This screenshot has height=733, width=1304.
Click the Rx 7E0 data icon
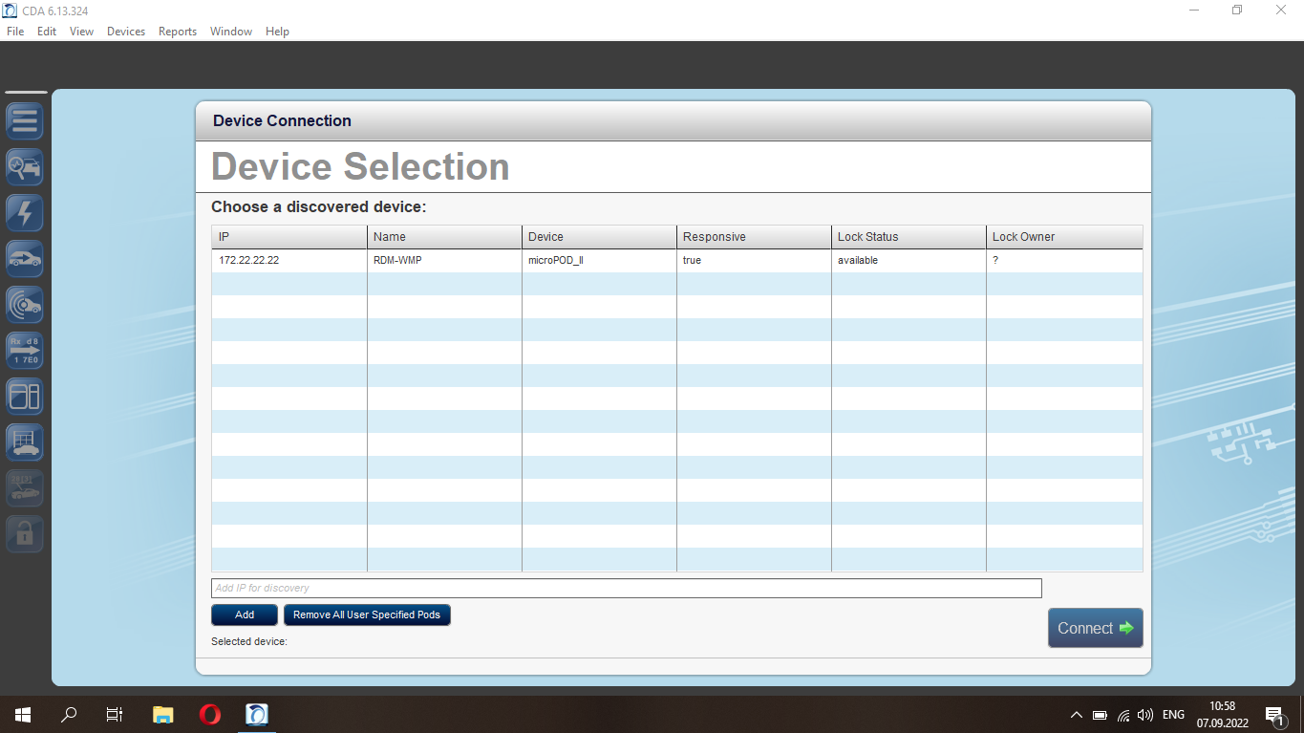[25, 351]
